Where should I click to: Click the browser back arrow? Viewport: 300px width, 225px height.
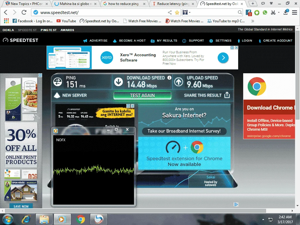[x=6, y=12]
